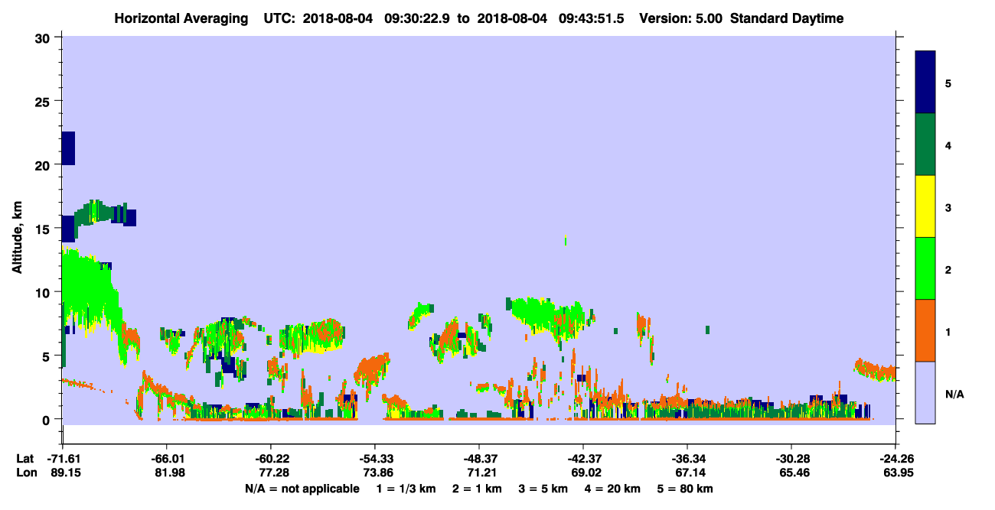The width and height of the screenshot is (995, 510).
Task: Click the 20 altitude tick label
Action: tap(44, 164)
